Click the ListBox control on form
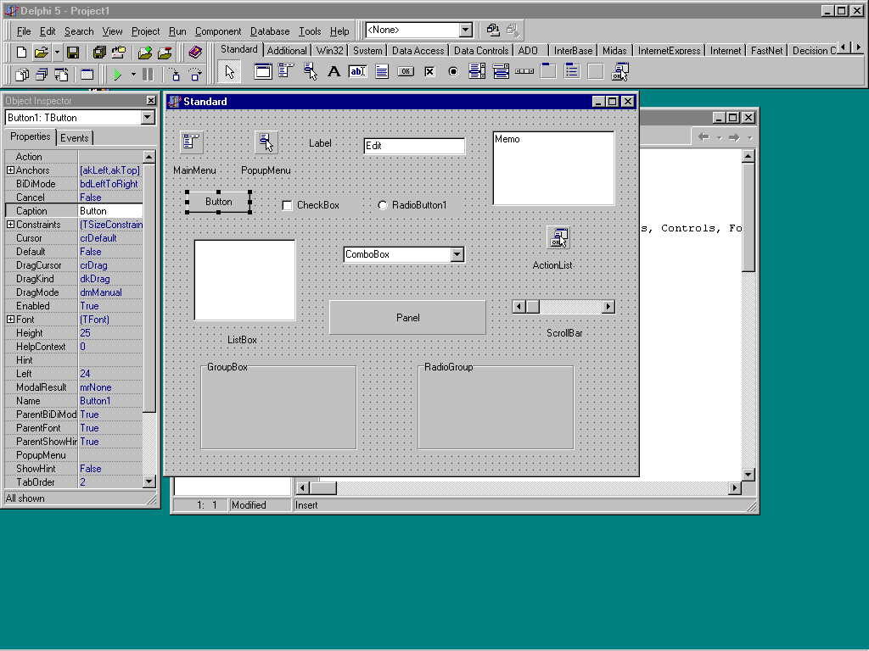The width and height of the screenshot is (869, 651). click(x=244, y=280)
